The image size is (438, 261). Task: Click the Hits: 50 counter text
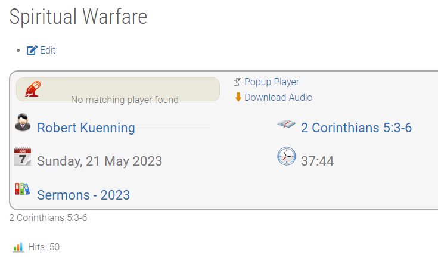pyautogui.click(x=44, y=247)
